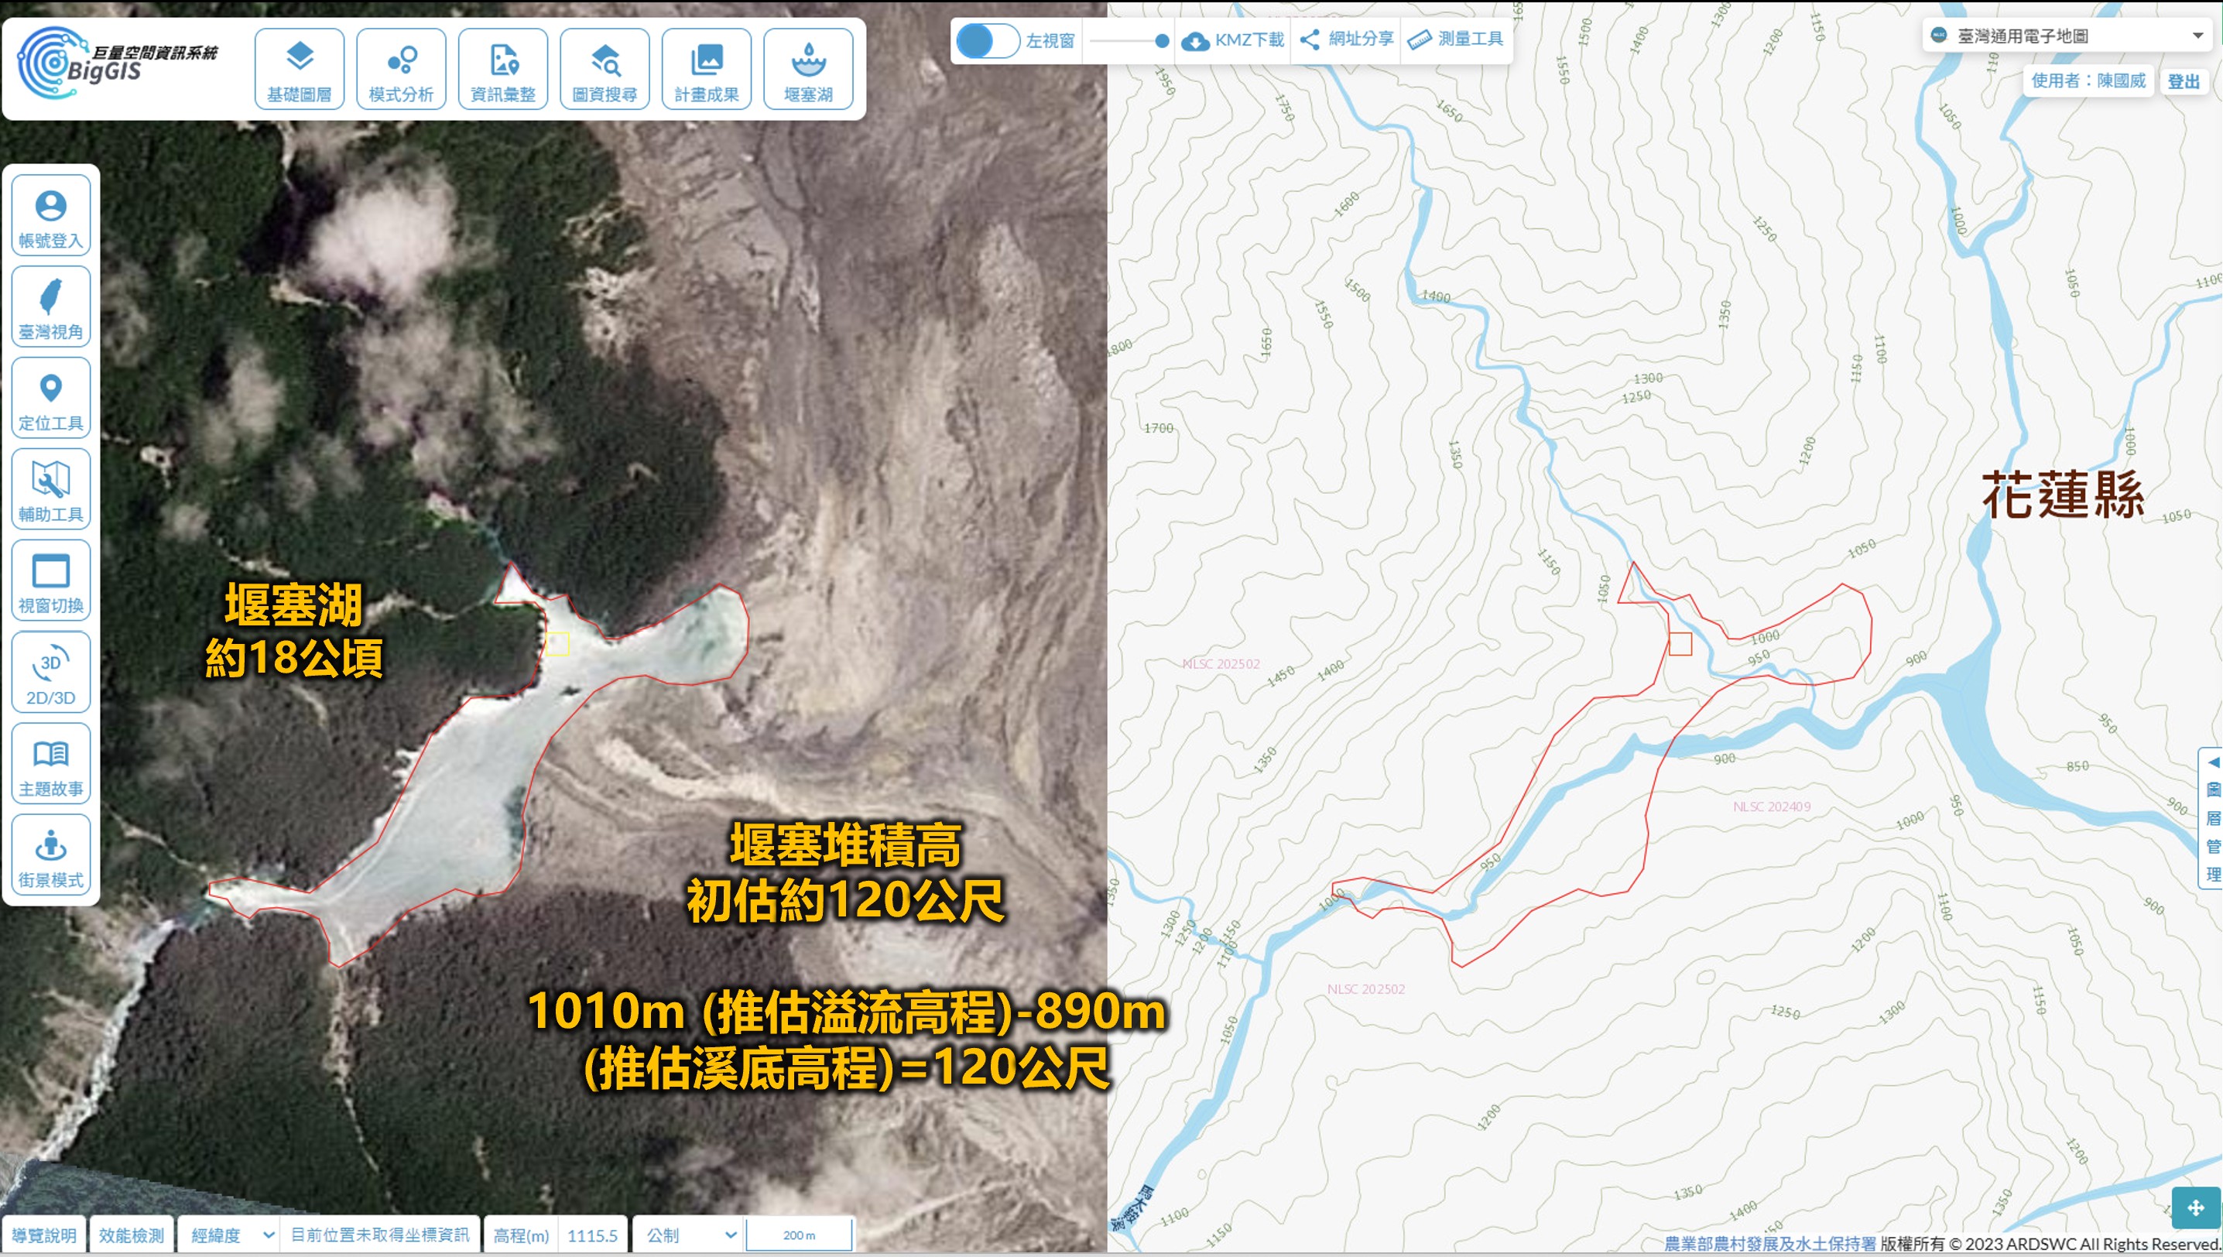
Task: Open the 定位工具 positioning tool
Action: click(x=51, y=398)
